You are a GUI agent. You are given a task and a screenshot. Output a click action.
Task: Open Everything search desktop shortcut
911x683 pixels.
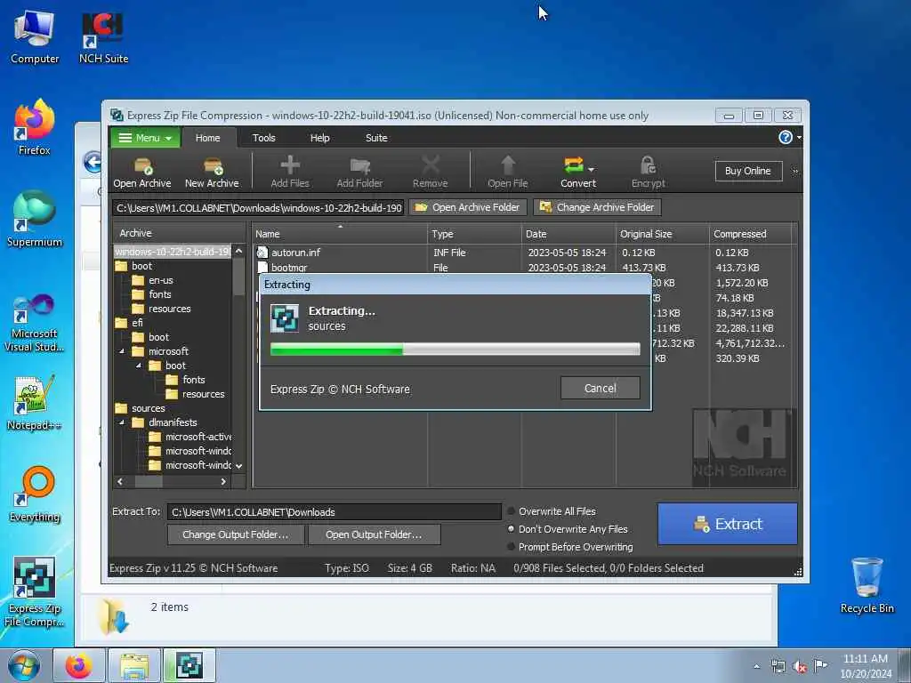(x=35, y=494)
